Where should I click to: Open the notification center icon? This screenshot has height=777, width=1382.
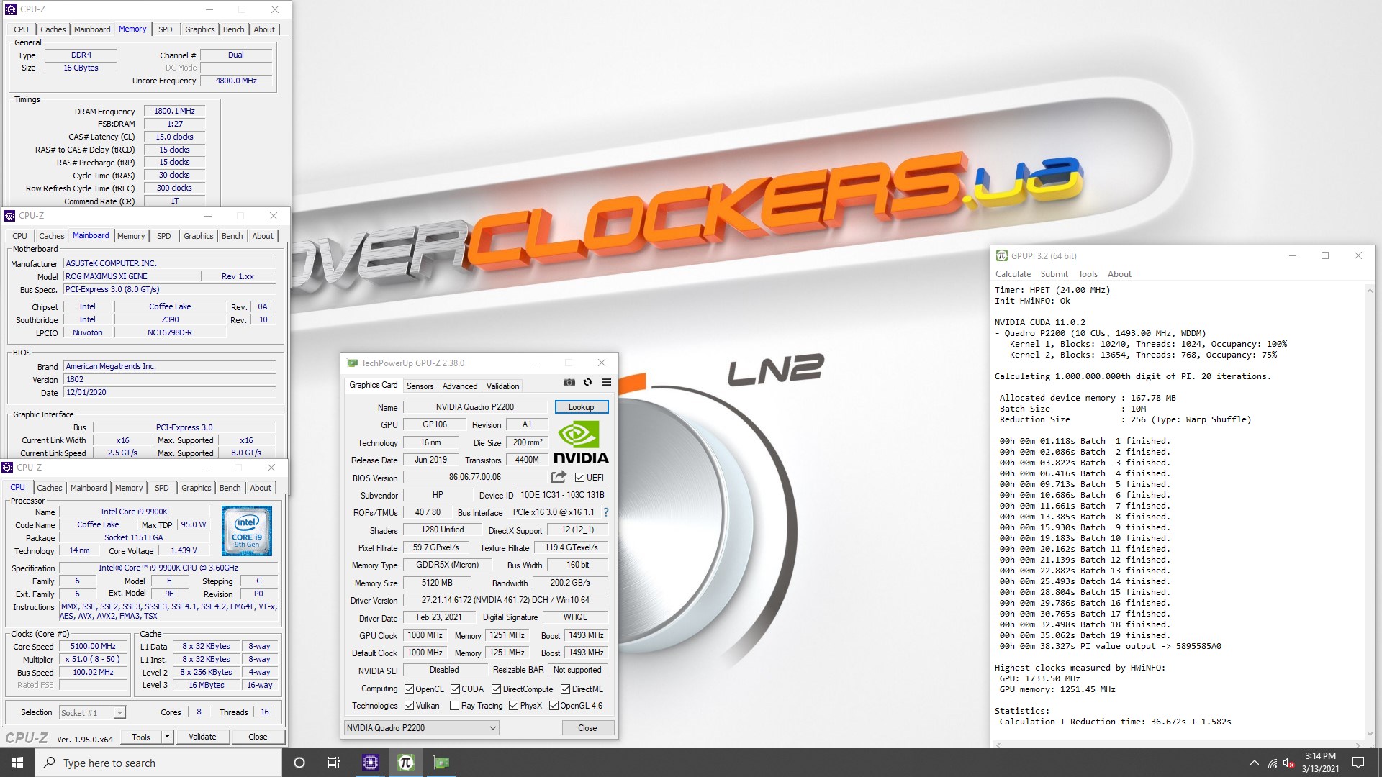[x=1358, y=763]
